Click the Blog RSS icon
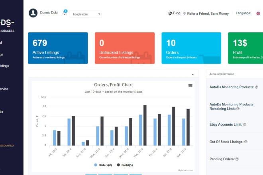Viewport: 263px width, 175px height. pos(170,14)
